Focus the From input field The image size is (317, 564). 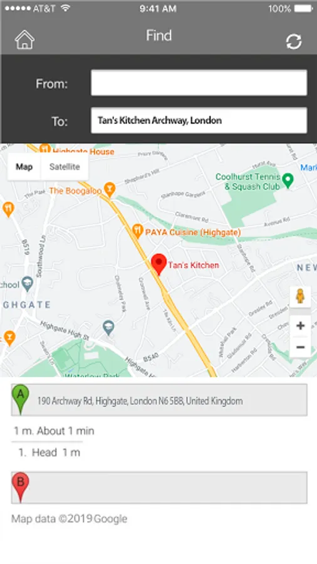click(x=199, y=83)
